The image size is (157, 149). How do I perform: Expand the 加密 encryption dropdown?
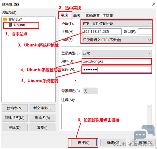[117, 40]
